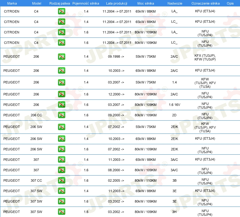Click the Marka column header

[x=12, y=3]
